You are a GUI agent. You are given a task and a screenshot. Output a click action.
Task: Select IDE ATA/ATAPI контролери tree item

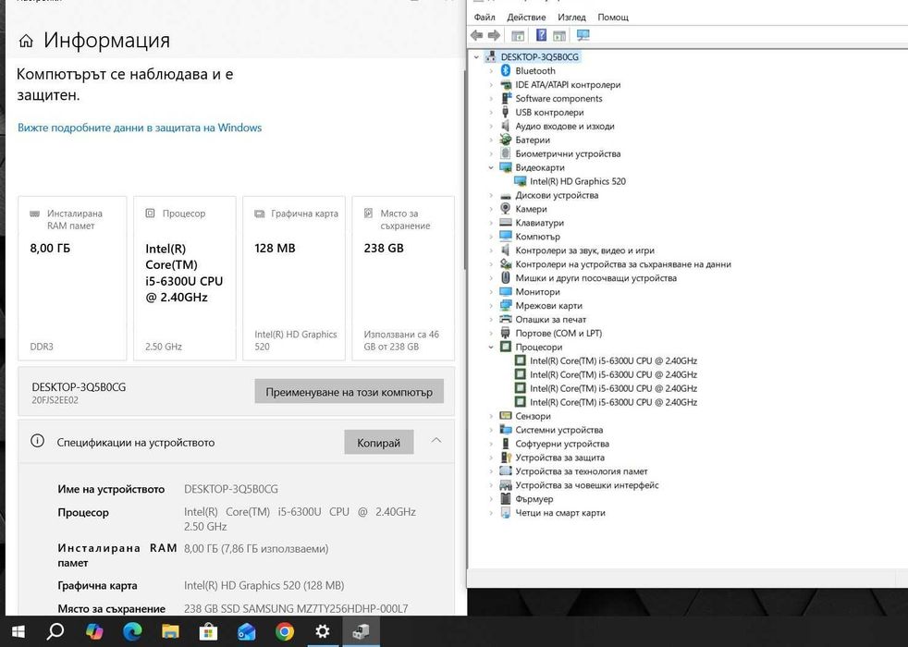click(x=568, y=84)
